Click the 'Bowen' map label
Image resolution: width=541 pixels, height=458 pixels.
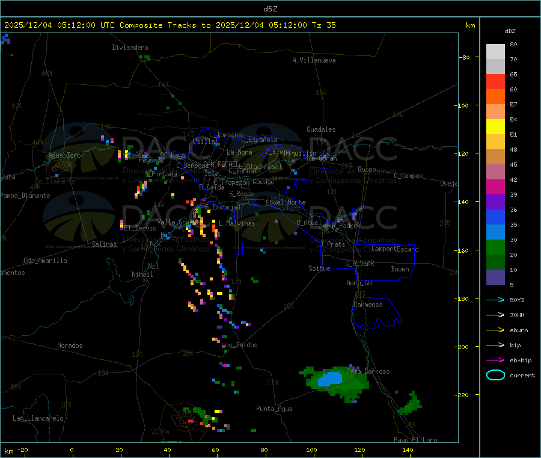coord(400,268)
